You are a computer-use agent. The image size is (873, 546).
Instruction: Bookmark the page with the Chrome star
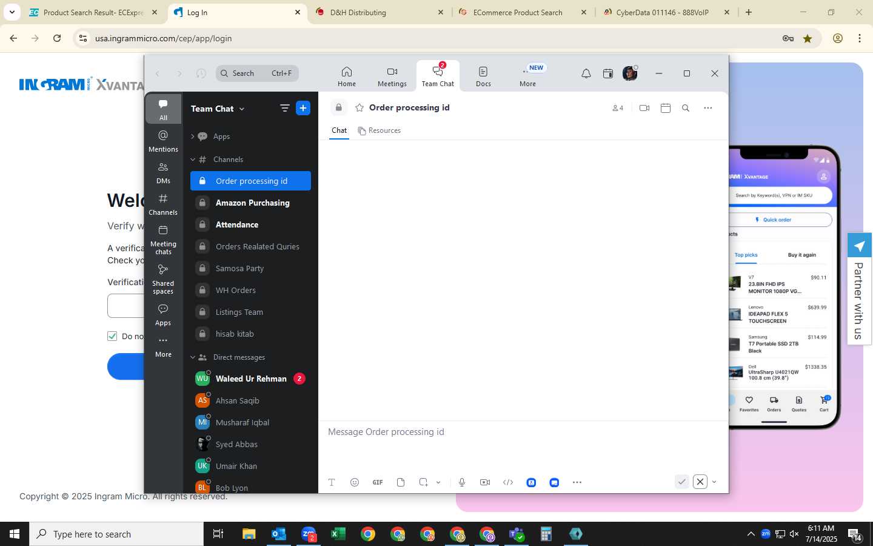click(x=808, y=38)
